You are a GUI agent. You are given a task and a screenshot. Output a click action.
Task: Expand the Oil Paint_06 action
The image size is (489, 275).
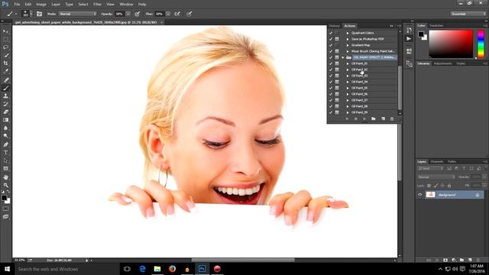348,94
